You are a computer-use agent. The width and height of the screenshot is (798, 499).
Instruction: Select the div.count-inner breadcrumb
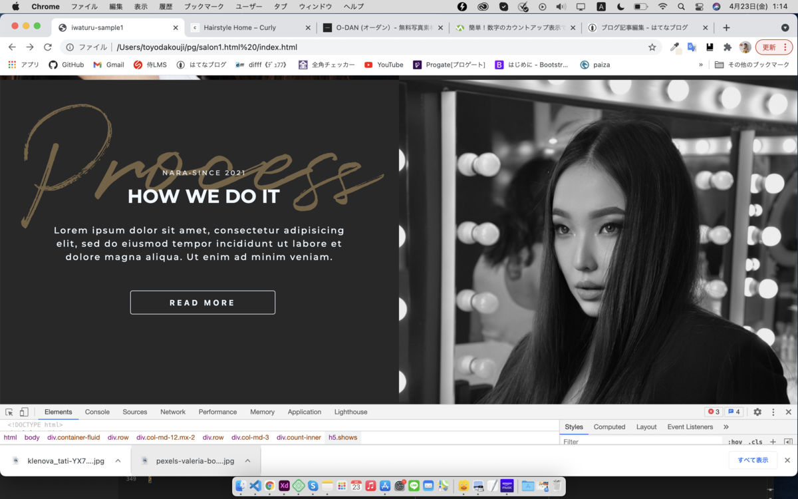click(x=299, y=438)
